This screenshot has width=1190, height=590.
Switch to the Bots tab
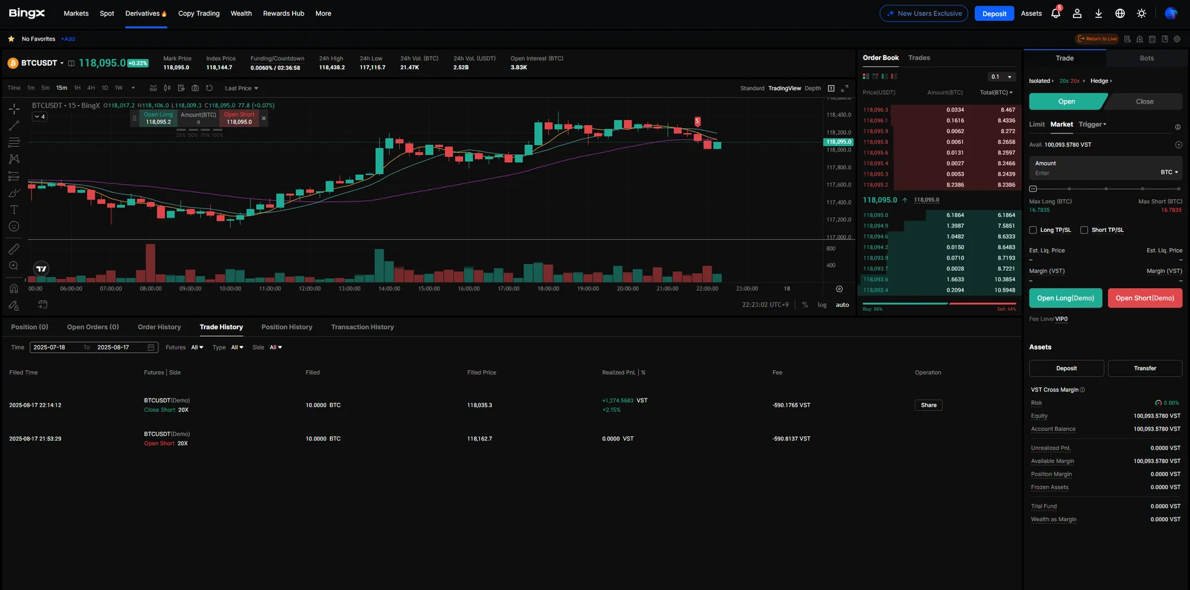1147,58
